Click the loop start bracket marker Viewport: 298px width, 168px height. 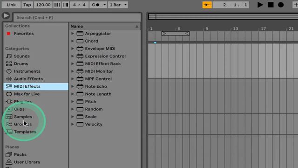[x=163, y=34]
